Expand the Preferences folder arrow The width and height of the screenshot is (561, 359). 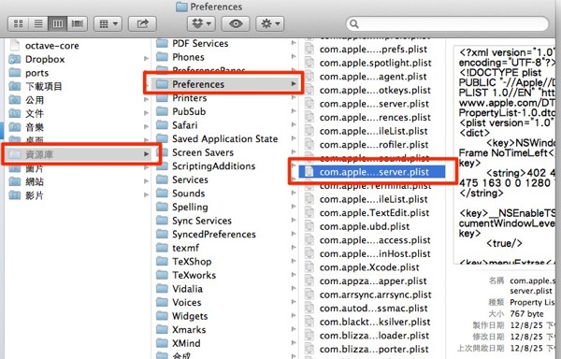click(x=294, y=83)
